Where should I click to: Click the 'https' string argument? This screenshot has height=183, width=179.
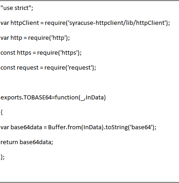pos(69,53)
